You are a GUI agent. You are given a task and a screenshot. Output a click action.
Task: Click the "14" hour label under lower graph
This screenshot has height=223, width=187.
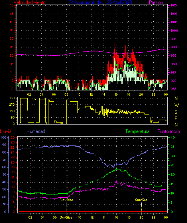click(104, 217)
